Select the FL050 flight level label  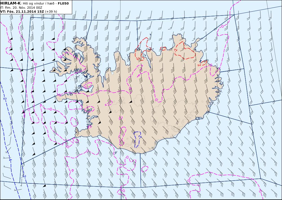63,3
